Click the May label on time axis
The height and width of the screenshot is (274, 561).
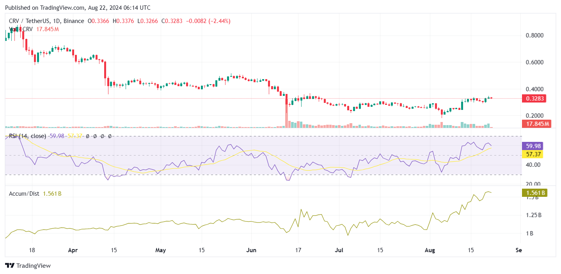click(x=161, y=250)
